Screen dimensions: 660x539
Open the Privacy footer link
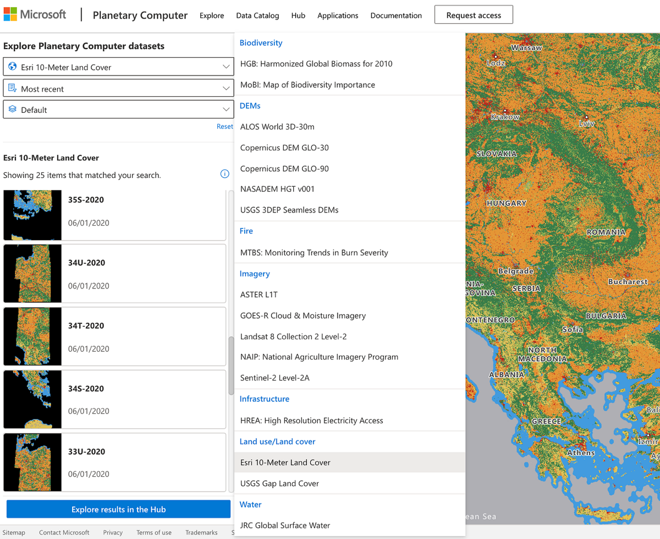click(x=113, y=532)
